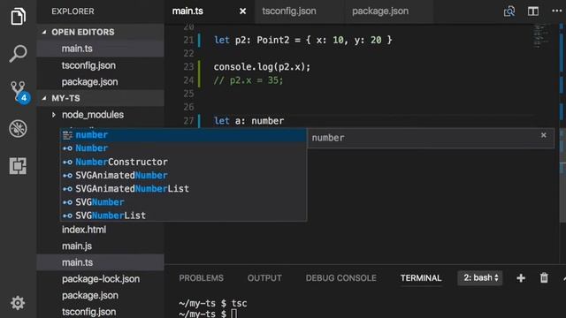The image size is (566, 318).
Task: Click the 'console.log(p2.x);' code line
Action: pyautogui.click(x=262, y=67)
